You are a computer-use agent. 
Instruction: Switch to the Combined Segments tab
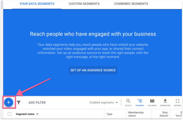131,4
